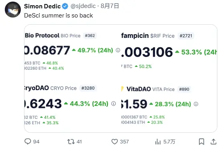Click the Bio Protocol #362 rank badge
The height and width of the screenshot is (147, 223).
point(90,35)
